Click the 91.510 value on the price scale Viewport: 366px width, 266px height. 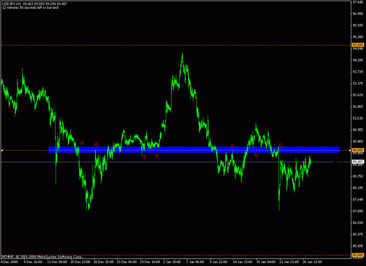coord(358,118)
